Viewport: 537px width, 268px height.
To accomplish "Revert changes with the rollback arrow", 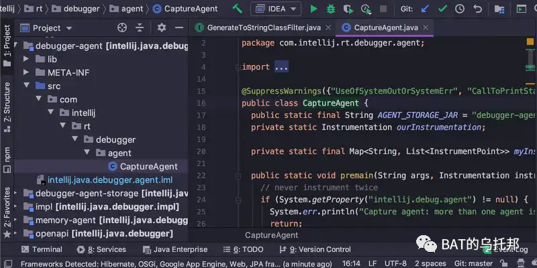I will click(477, 9).
